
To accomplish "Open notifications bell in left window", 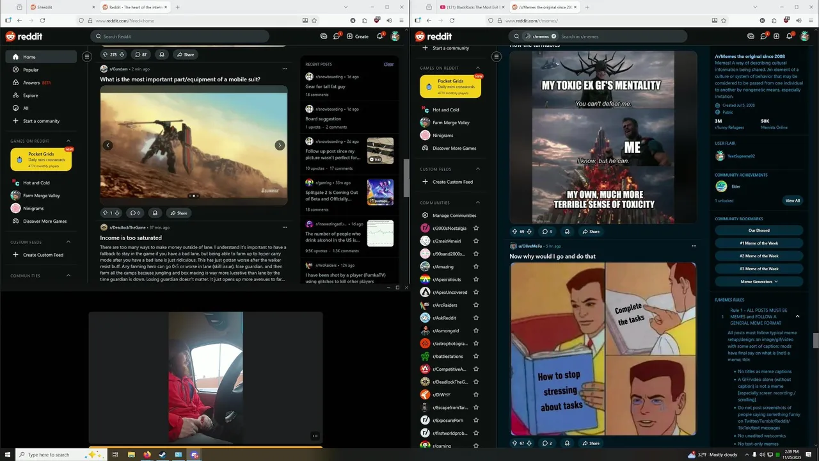I will 379,36.
